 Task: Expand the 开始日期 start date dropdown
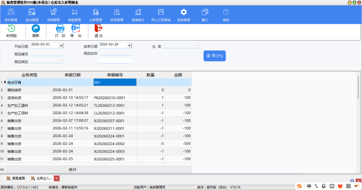(x=61, y=45)
